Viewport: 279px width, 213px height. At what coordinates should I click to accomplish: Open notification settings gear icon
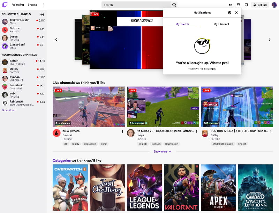(x=229, y=13)
